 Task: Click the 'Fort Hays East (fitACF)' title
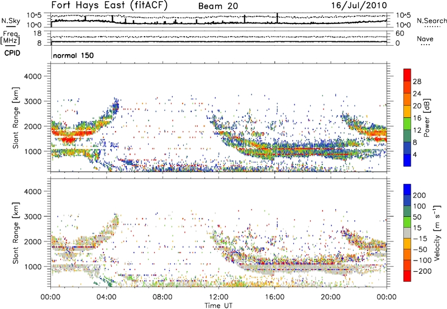pos(110,5)
